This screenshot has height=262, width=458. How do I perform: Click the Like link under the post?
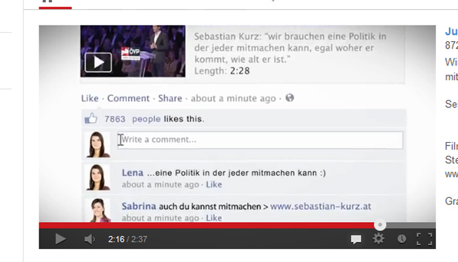90,98
